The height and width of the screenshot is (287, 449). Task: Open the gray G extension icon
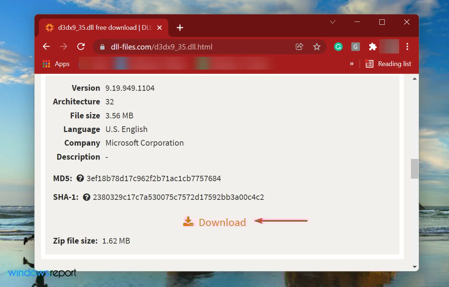click(355, 47)
